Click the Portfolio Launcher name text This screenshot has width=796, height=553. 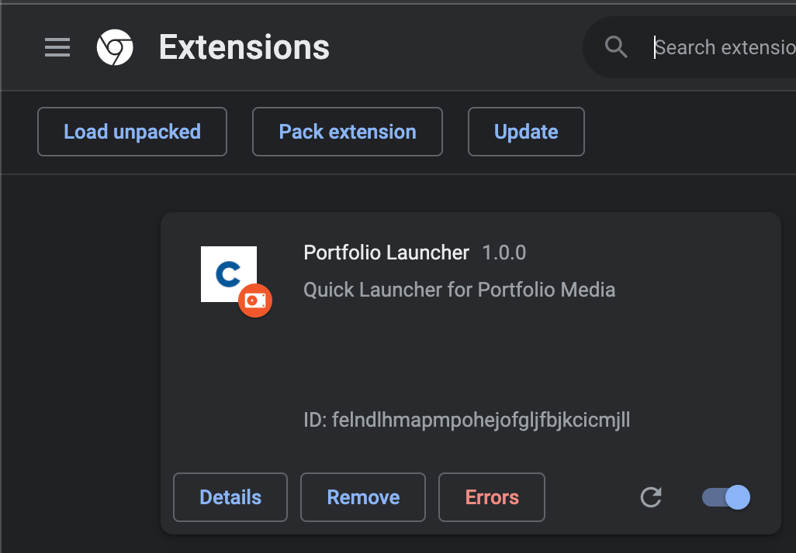[386, 252]
